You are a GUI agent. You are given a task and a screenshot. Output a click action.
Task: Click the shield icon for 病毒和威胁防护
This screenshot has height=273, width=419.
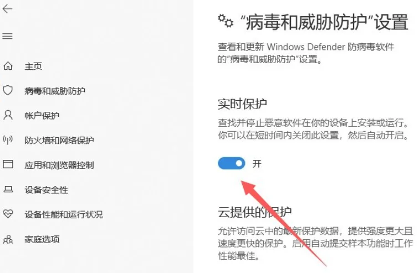tap(8, 90)
